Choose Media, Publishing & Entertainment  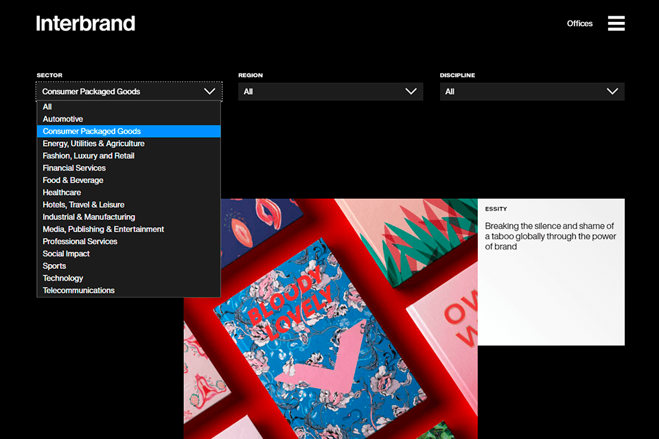[128, 229]
